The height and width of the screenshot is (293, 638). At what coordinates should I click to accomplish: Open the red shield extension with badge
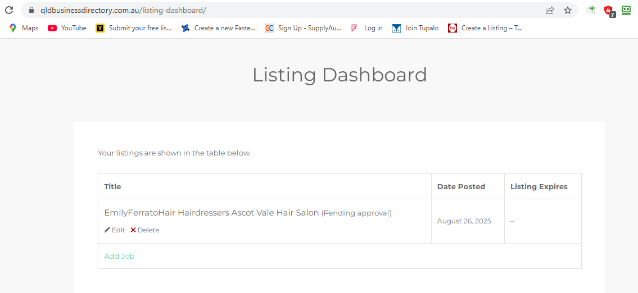(x=608, y=10)
